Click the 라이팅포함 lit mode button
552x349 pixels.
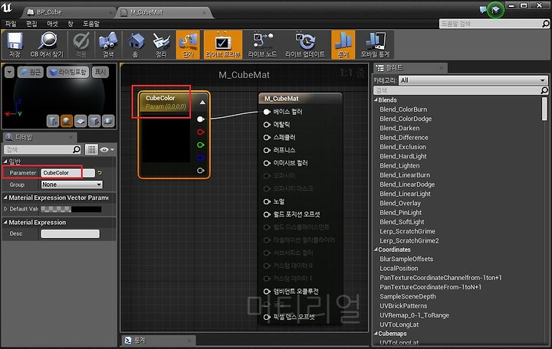click(67, 72)
